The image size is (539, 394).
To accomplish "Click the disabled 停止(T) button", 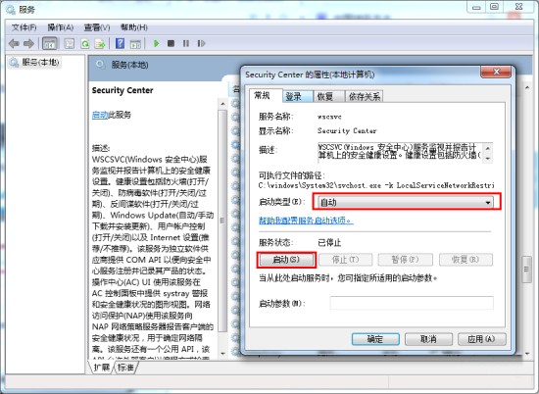I will pos(346,260).
